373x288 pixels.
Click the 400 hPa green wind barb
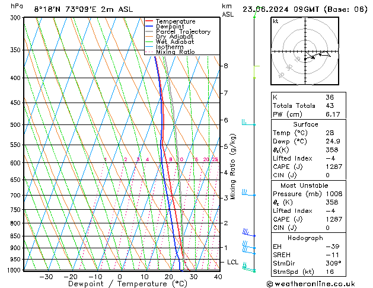click(256, 72)
